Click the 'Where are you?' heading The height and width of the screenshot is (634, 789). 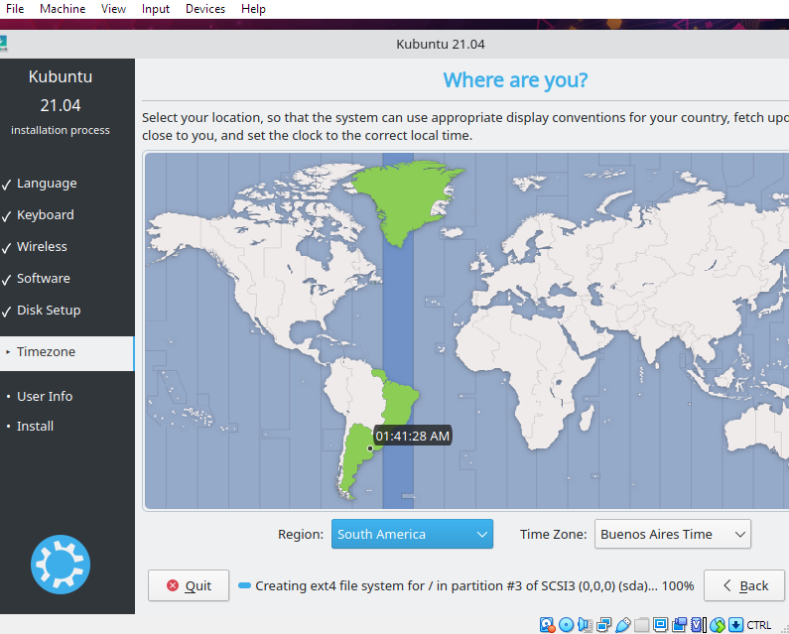point(515,80)
